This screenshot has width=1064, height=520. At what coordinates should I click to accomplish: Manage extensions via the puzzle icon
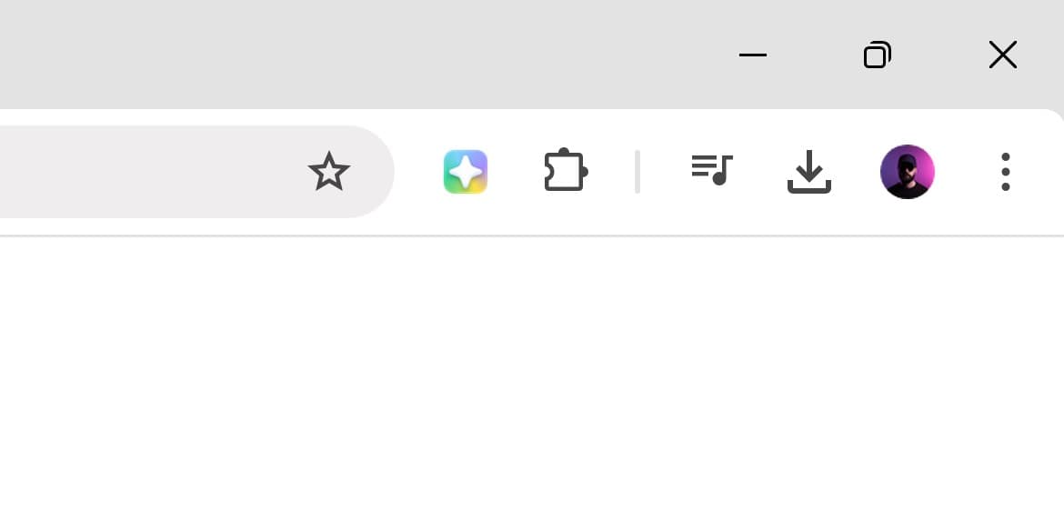pyautogui.click(x=566, y=170)
